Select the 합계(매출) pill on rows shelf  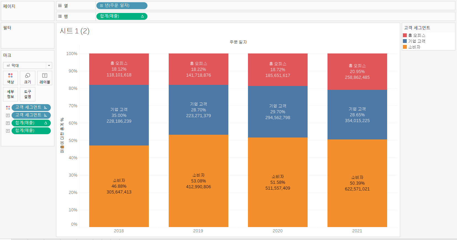[x=122, y=16]
